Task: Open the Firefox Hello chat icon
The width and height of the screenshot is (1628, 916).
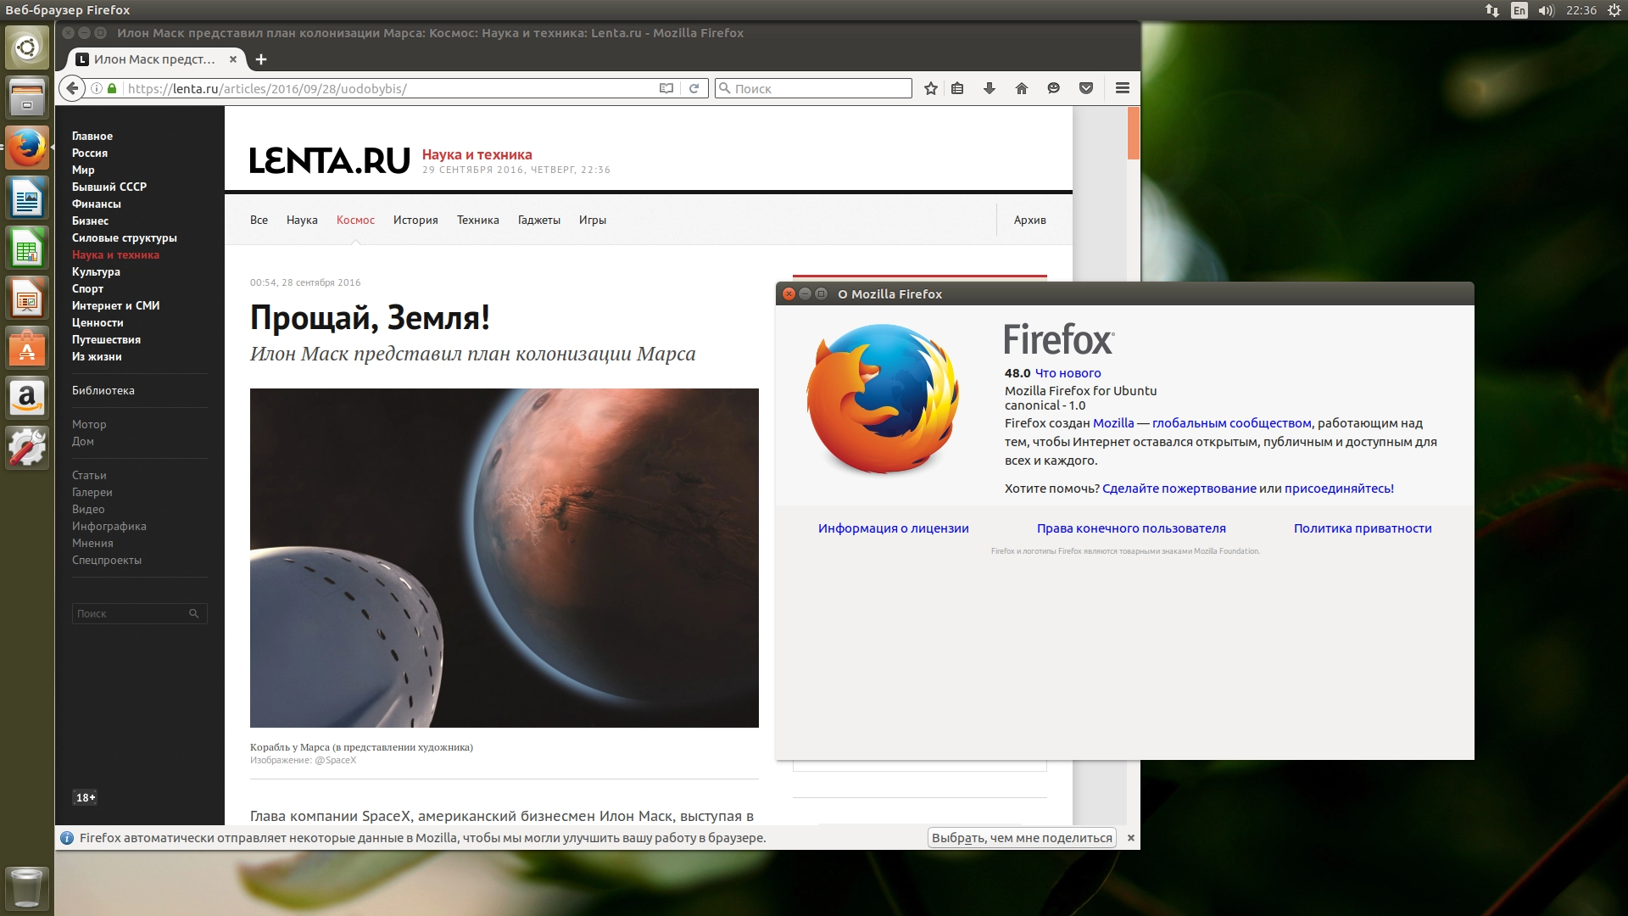Action: click(1054, 88)
